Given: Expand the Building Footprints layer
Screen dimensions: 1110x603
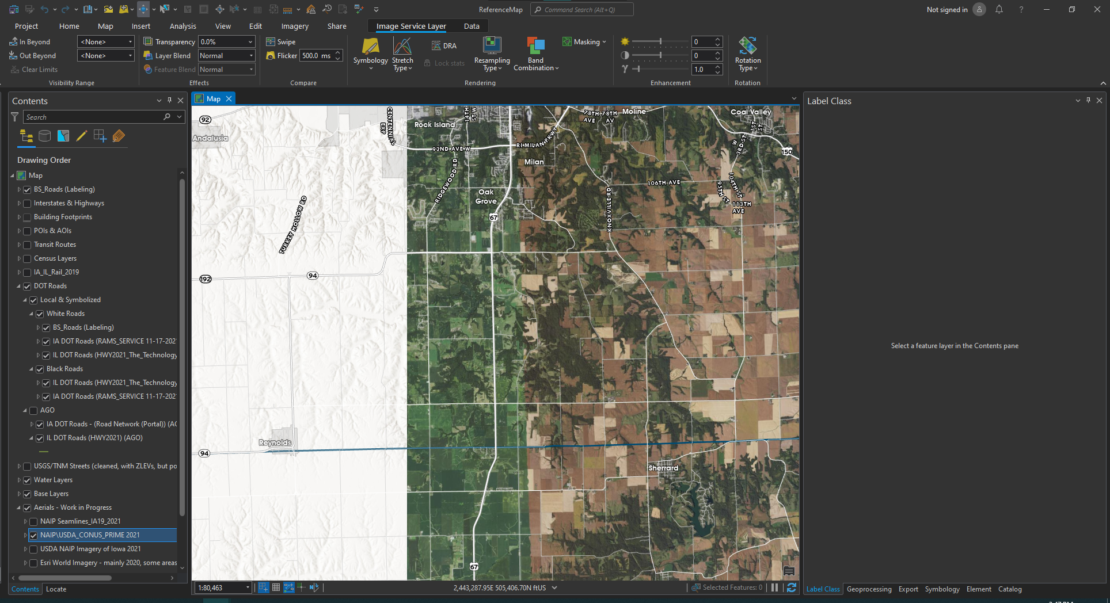Looking at the screenshot, I should pyautogui.click(x=19, y=217).
